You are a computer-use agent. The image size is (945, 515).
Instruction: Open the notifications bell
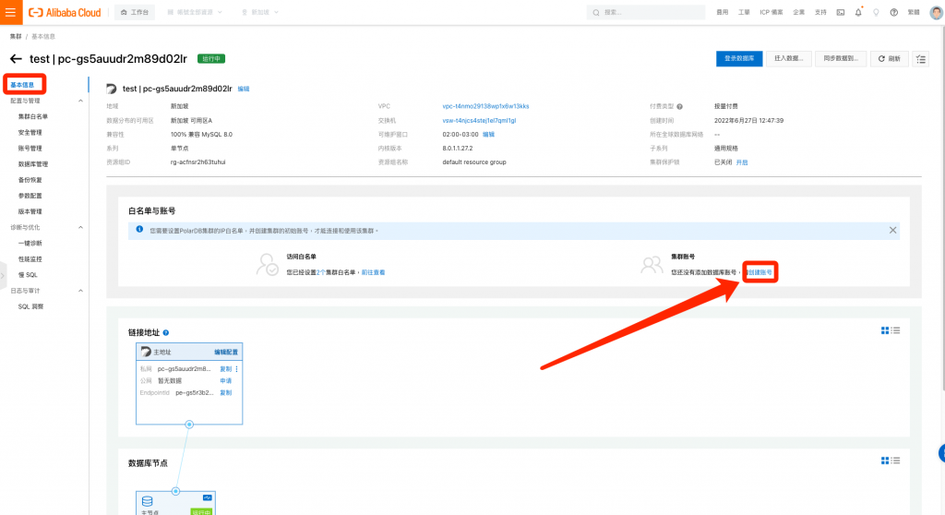(858, 12)
